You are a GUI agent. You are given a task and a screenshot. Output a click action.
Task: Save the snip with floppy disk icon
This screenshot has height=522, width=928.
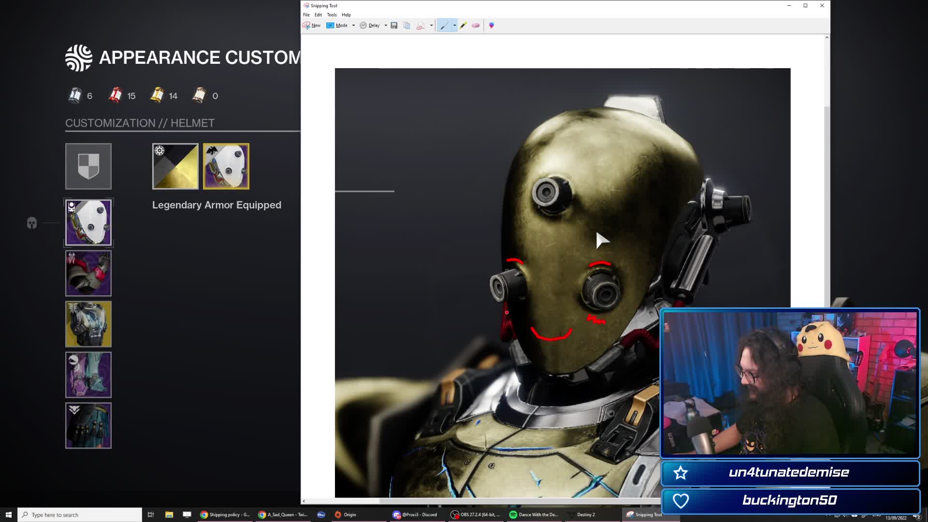pos(394,25)
